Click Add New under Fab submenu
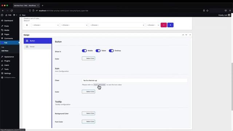 coord(5,51)
